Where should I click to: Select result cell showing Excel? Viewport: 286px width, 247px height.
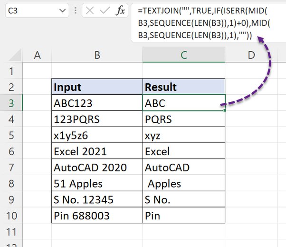(x=184, y=151)
